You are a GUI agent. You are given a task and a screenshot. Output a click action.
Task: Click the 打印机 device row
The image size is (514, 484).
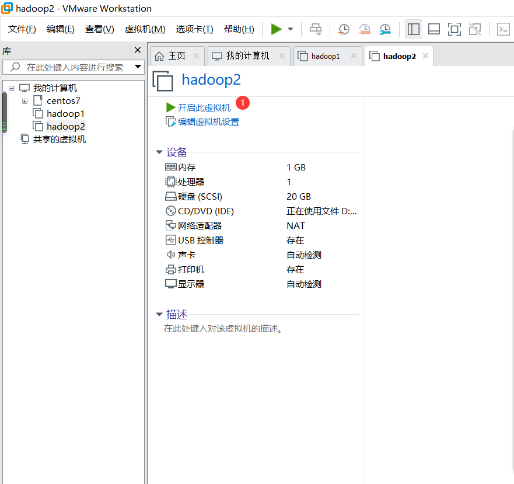tap(261, 269)
